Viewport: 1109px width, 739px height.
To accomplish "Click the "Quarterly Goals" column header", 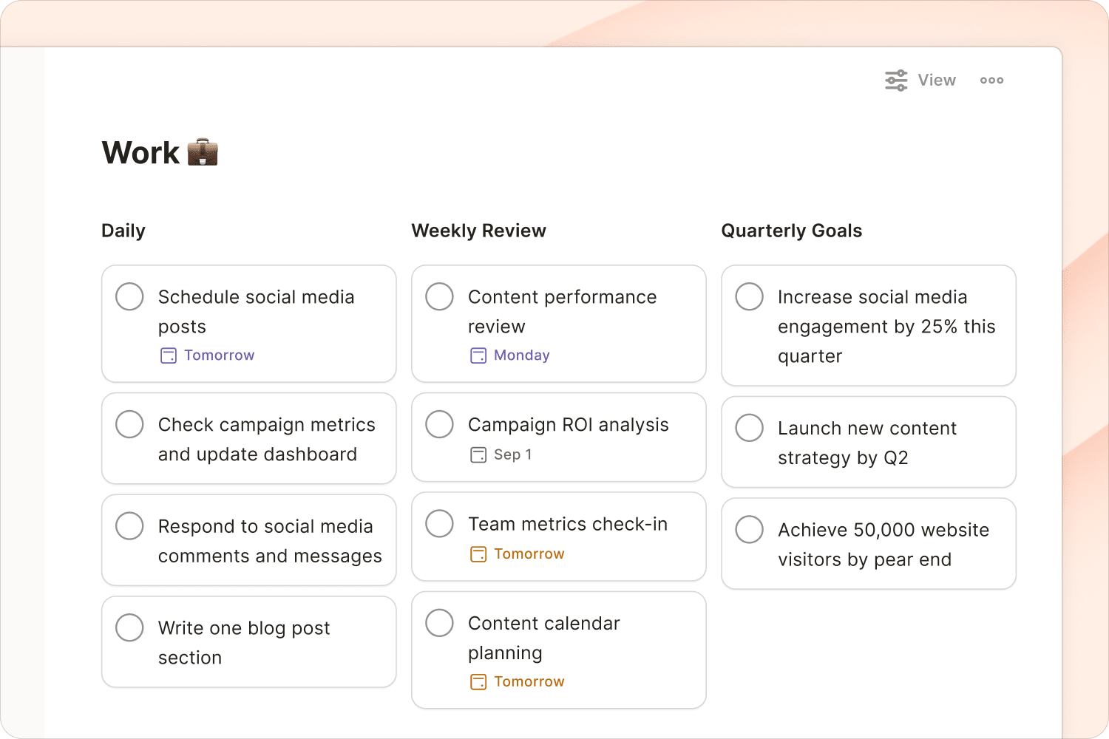I will pyautogui.click(x=792, y=231).
